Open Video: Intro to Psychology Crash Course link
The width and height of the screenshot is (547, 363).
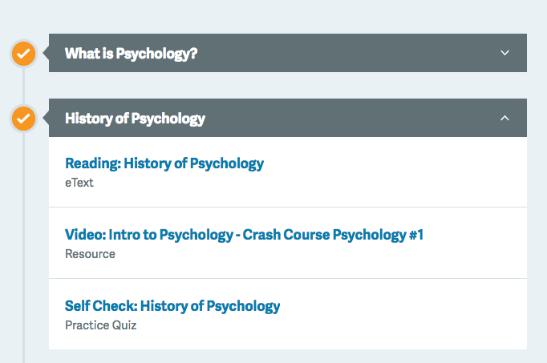[244, 235]
